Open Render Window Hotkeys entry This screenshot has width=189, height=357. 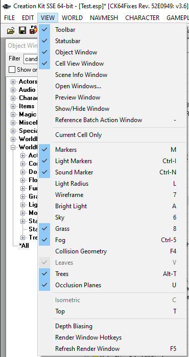click(x=112, y=338)
